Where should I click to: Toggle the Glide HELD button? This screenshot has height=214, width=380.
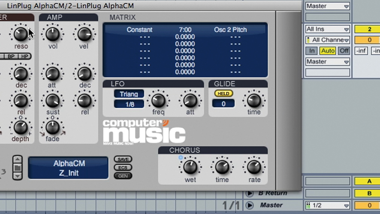pos(224,94)
